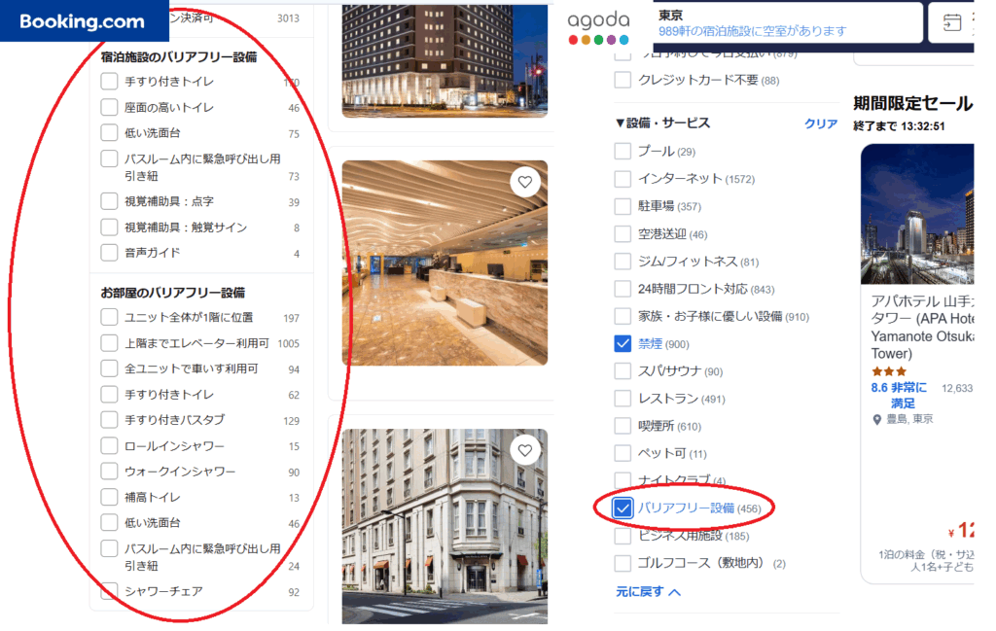996x631 pixels.
Task: Tick the 視覚補助具：点字 checkbox
Action: click(x=110, y=201)
